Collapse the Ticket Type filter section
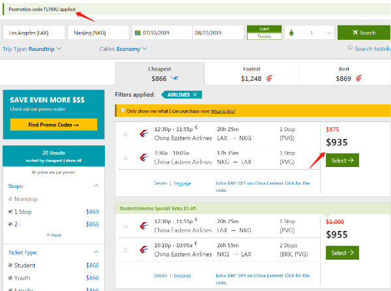 96,252
